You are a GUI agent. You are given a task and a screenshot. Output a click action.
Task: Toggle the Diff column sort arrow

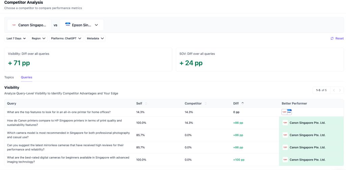click(x=243, y=103)
